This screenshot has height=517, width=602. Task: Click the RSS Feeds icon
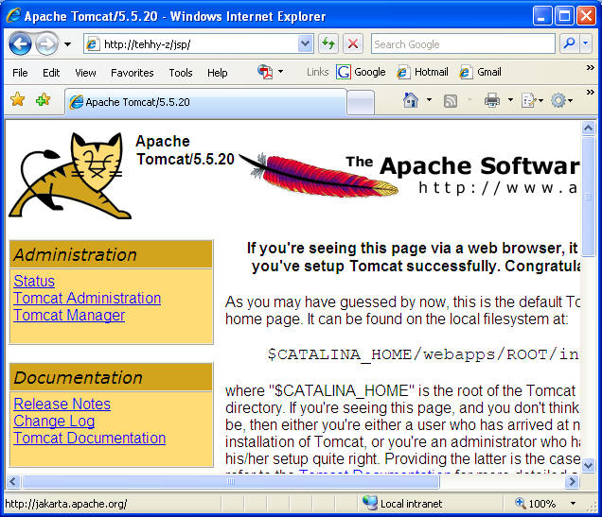(x=451, y=101)
